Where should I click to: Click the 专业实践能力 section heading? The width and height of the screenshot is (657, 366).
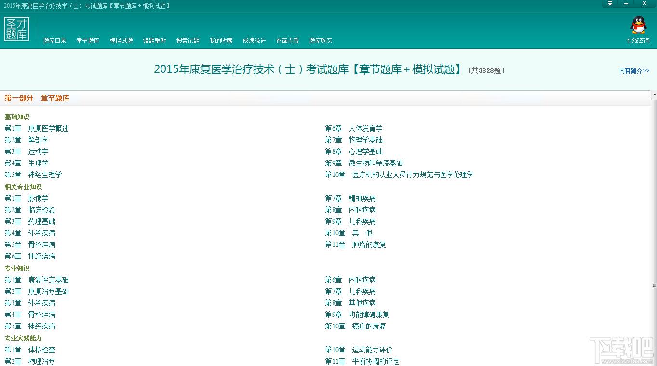23,338
